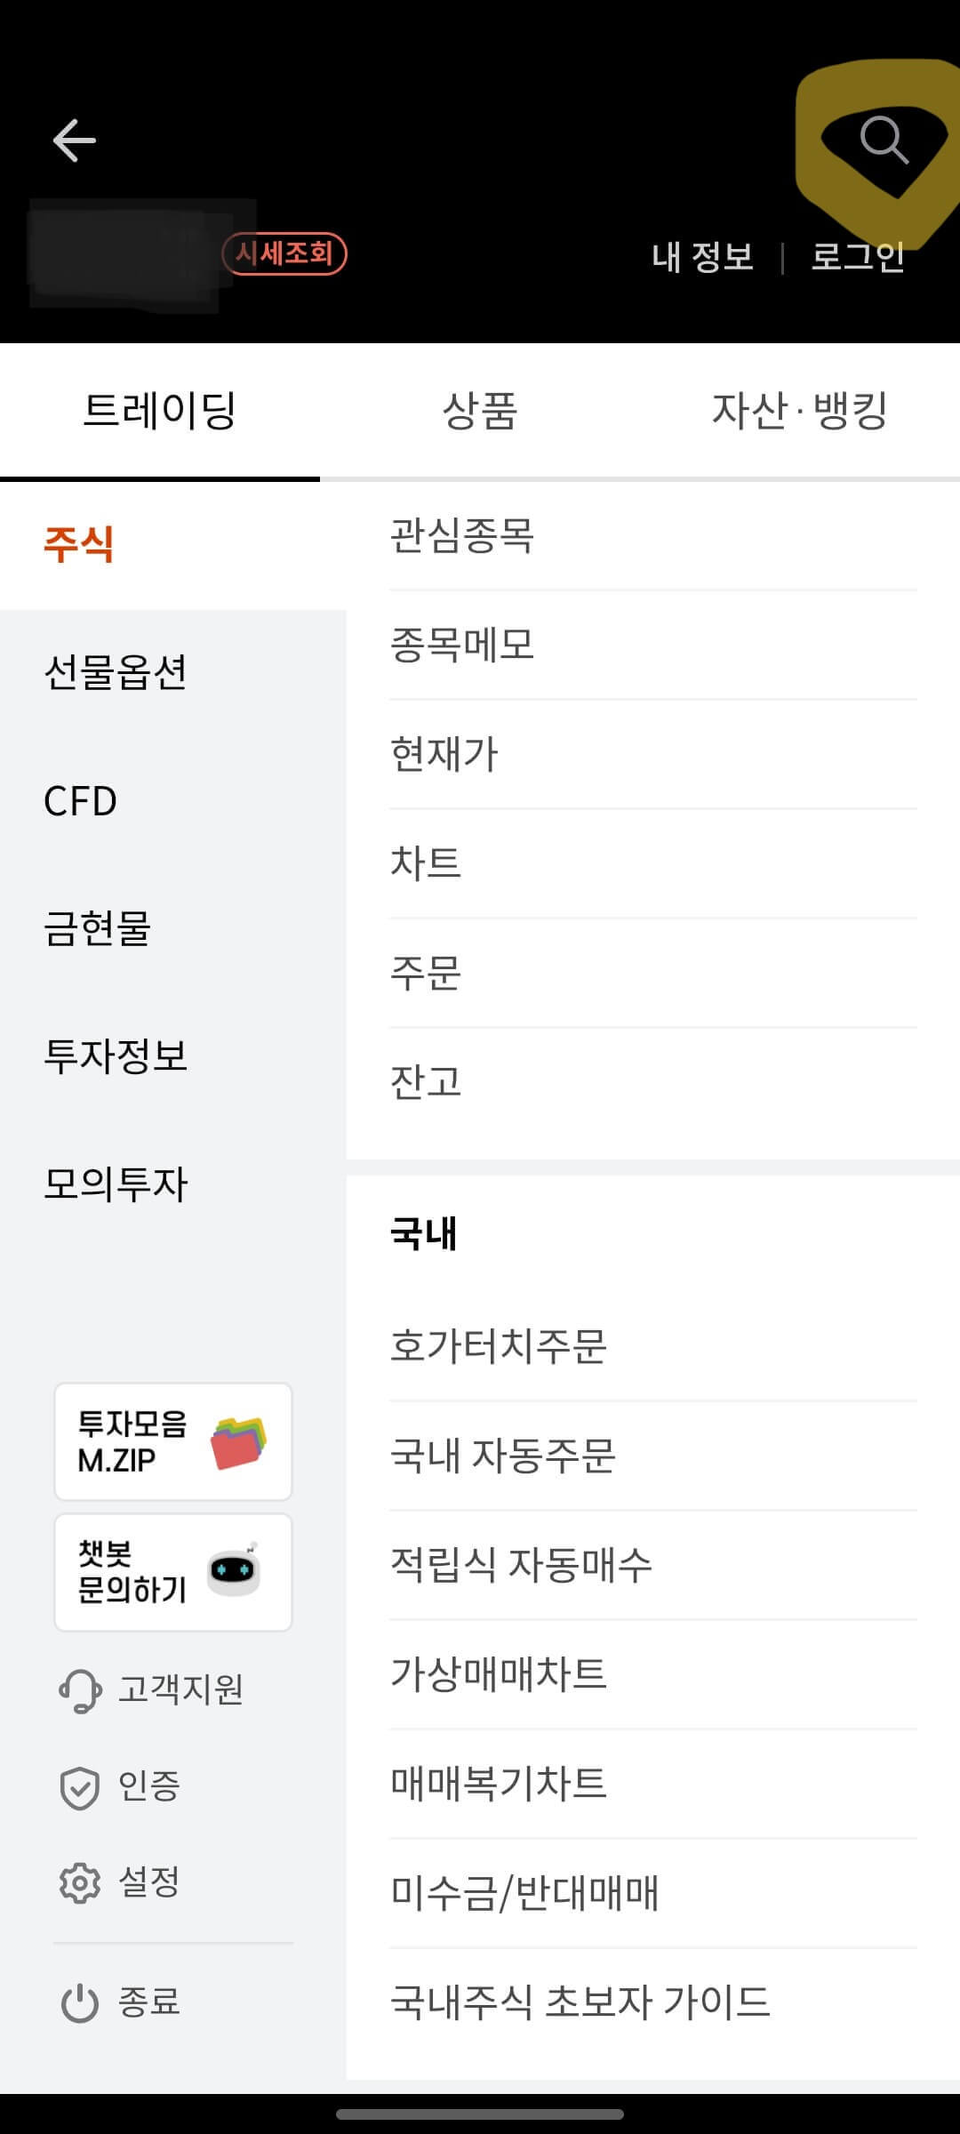
Task: Switch to the 상품 tab
Action: click(x=480, y=411)
